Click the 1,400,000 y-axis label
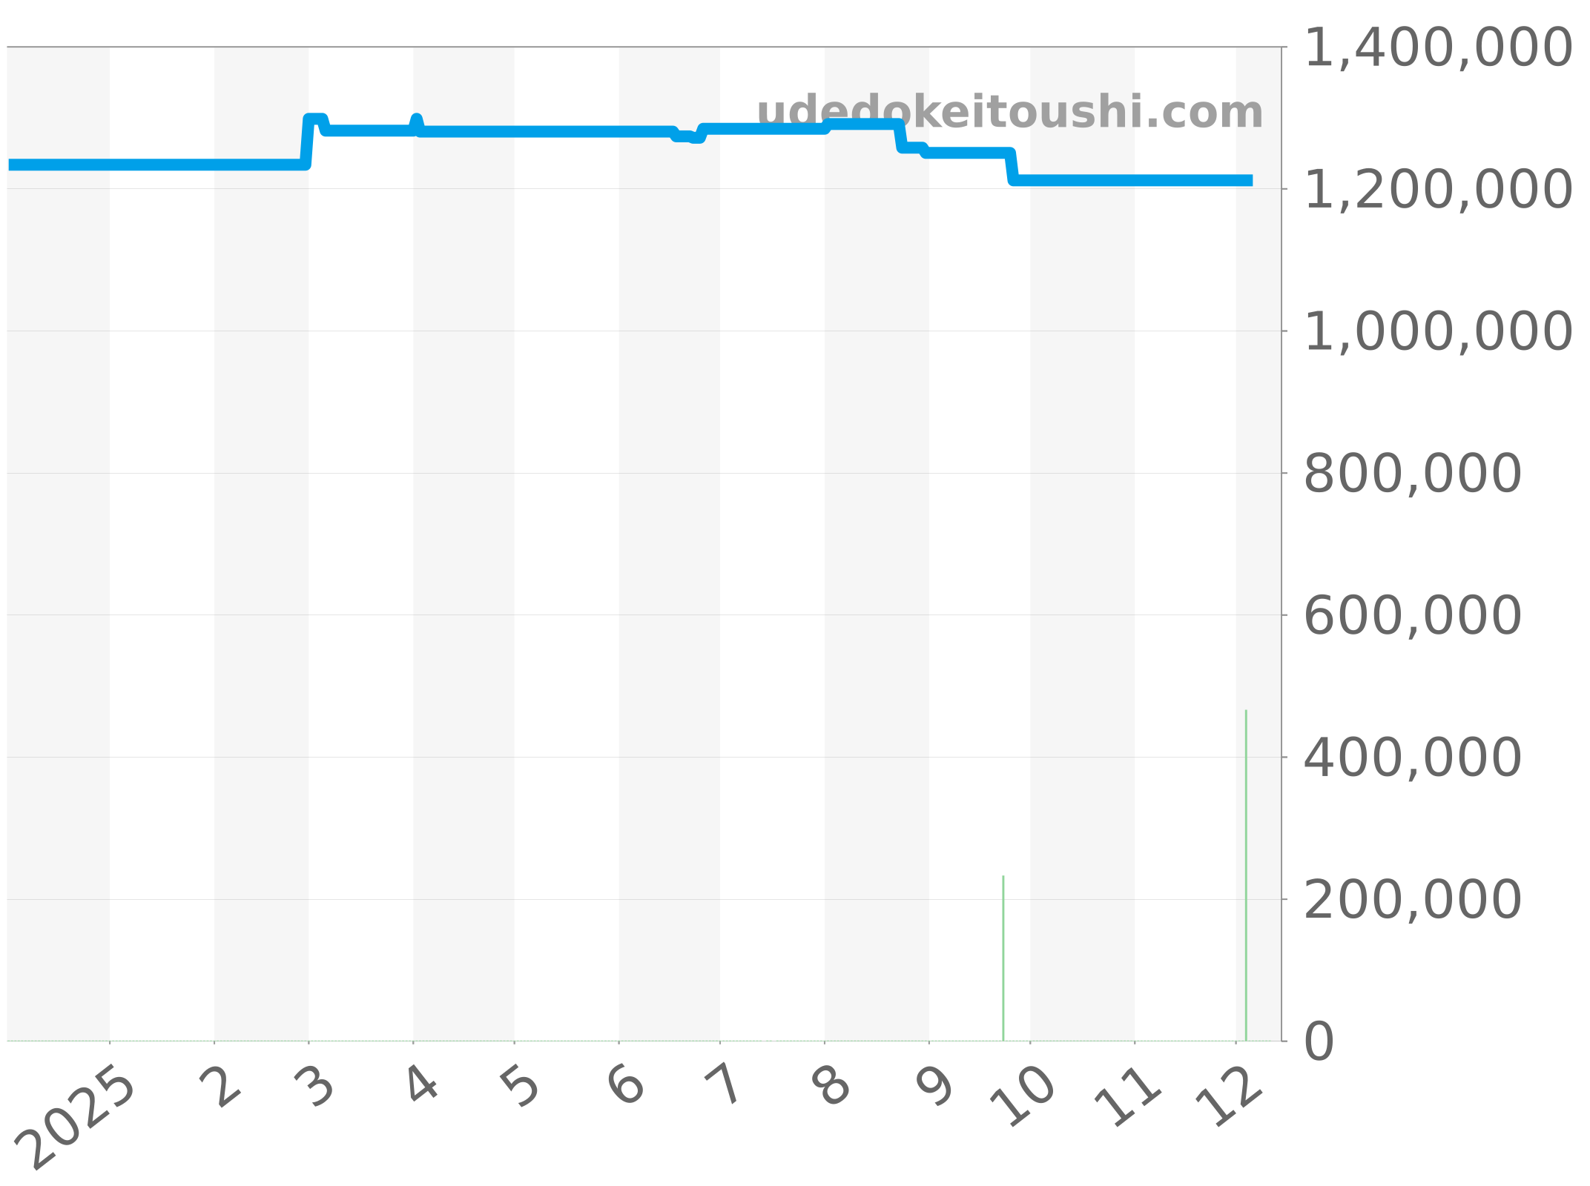The height and width of the screenshot is (1186, 1590). coord(1437,49)
